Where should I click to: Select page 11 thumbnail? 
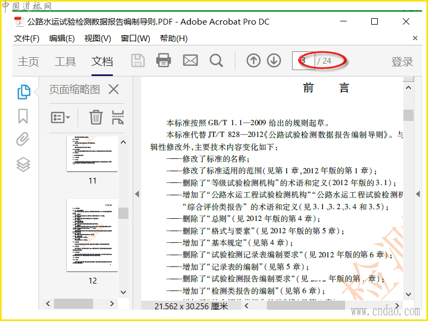point(92,154)
